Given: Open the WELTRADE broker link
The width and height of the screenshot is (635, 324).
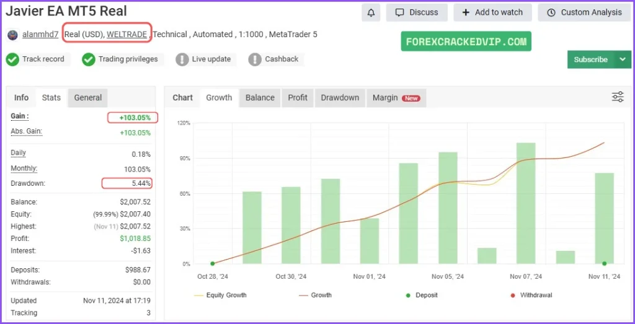Looking at the screenshot, I should coord(127,35).
